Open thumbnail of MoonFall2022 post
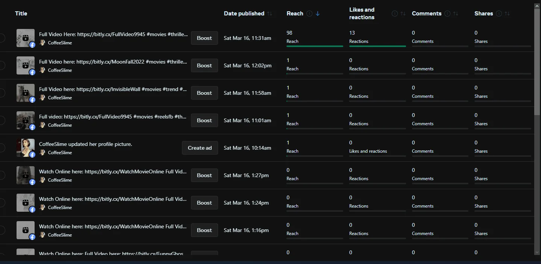The image size is (541, 264). 26,65
